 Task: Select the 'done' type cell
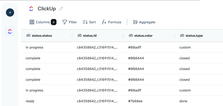tap(199, 101)
